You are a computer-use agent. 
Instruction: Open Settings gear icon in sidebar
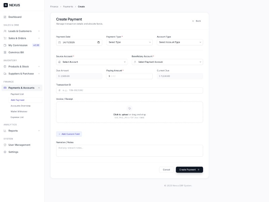click(5, 152)
